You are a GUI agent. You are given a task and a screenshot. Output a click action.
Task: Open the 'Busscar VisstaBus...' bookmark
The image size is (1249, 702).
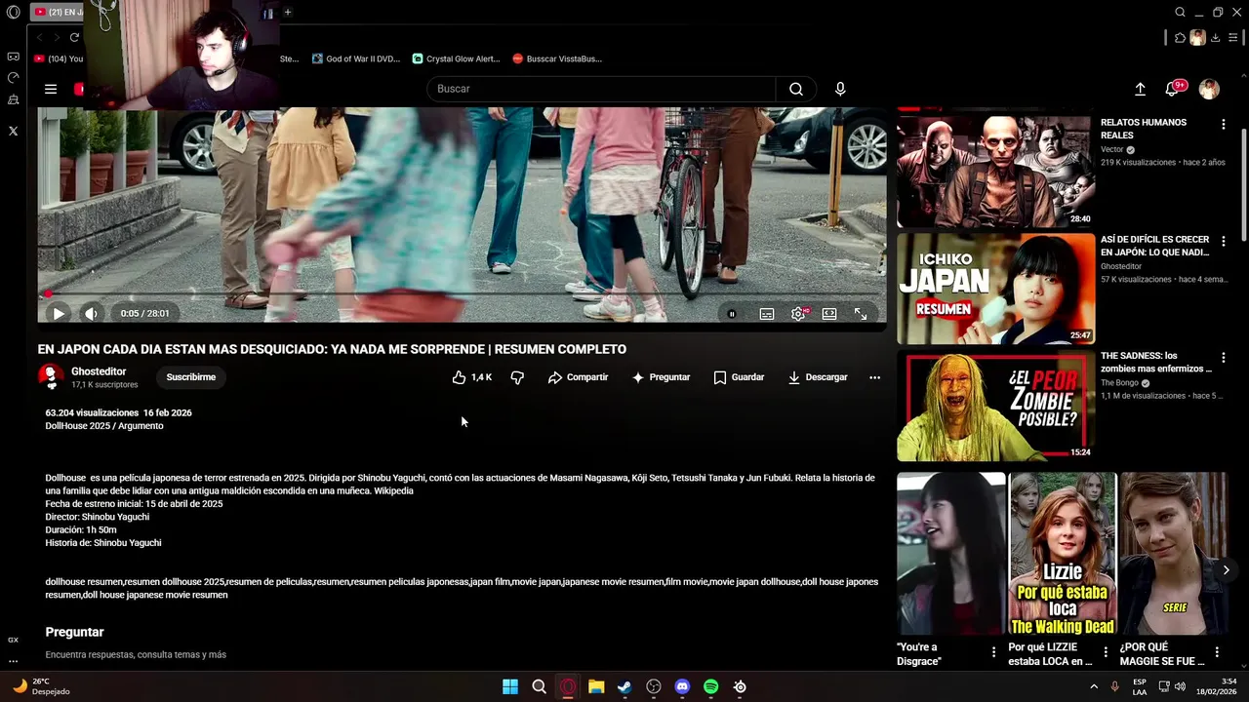pos(557,58)
